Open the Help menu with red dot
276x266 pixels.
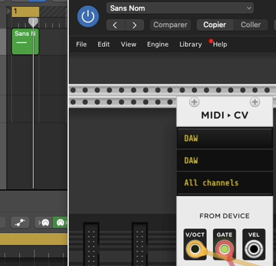click(220, 44)
